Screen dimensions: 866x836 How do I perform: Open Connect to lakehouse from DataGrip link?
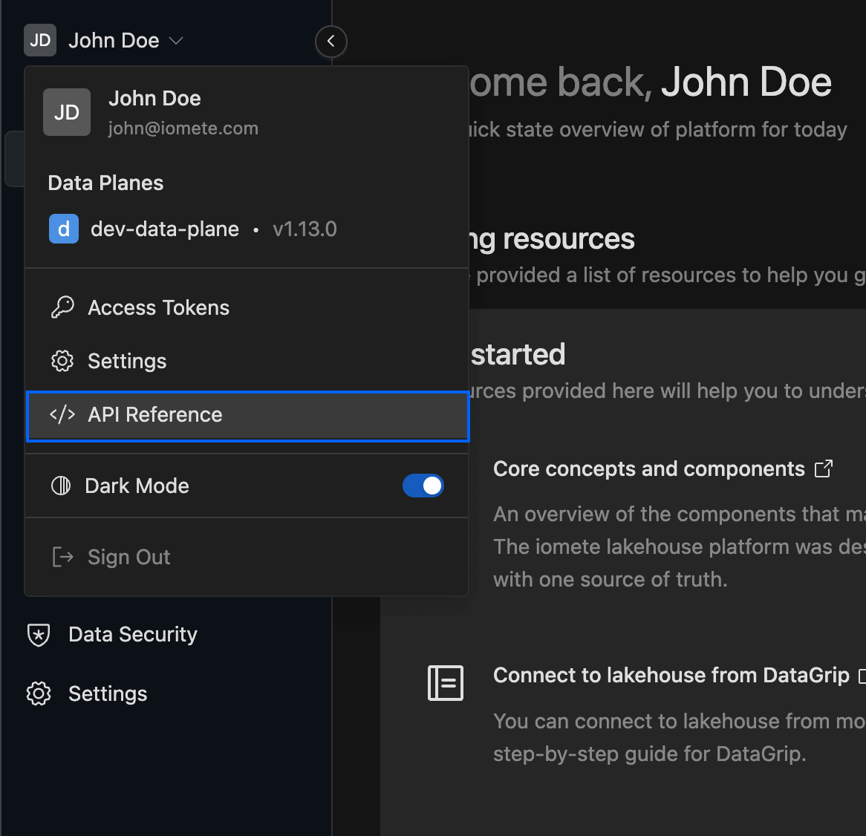pos(671,676)
